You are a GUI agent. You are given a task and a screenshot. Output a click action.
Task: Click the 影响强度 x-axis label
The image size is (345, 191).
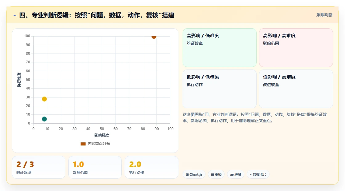[102, 135]
